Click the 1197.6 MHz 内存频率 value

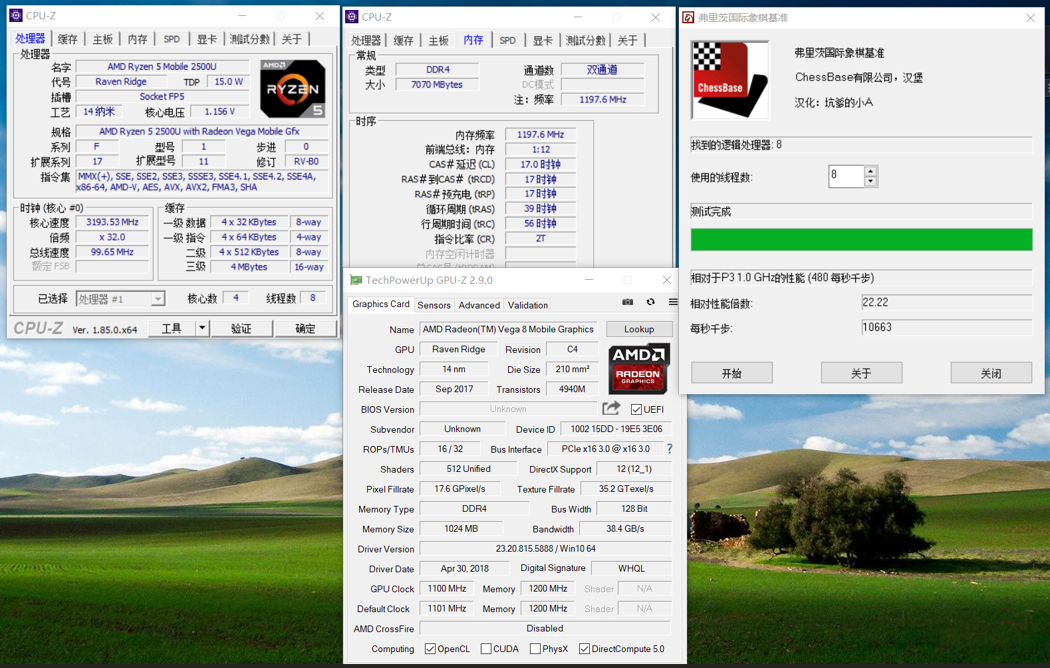click(x=541, y=134)
